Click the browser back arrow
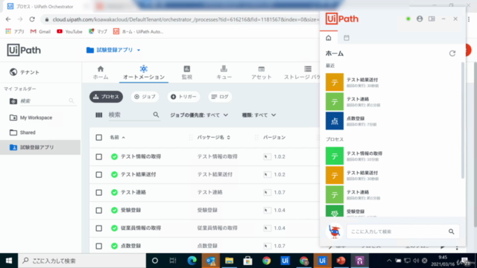The width and height of the screenshot is (477, 268). click(x=8, y=19)
